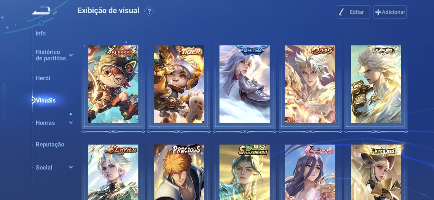Open the Social menu item
Viewport: 434px width, 200px height.
point(44,167)
